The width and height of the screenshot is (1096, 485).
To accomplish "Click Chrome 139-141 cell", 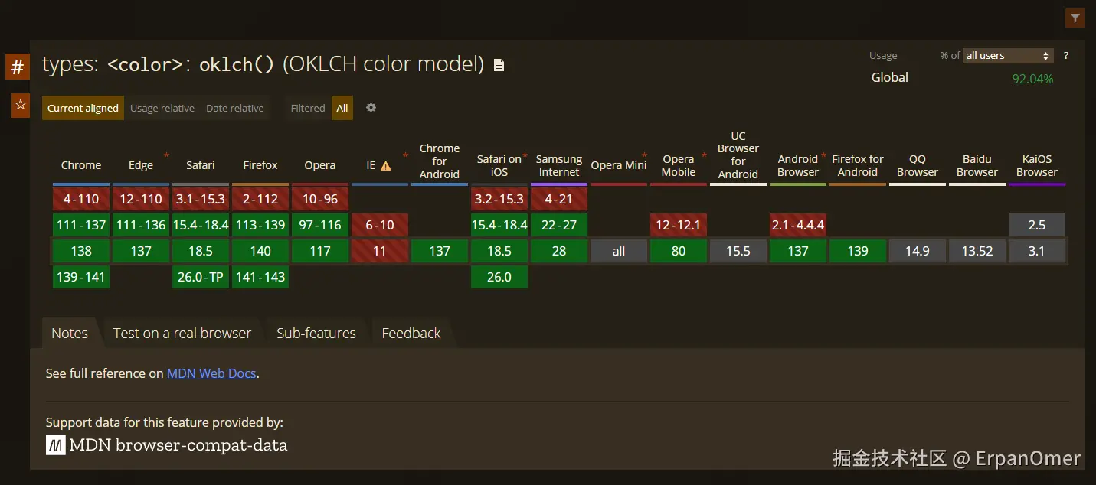I will click(x=81, y=277).
